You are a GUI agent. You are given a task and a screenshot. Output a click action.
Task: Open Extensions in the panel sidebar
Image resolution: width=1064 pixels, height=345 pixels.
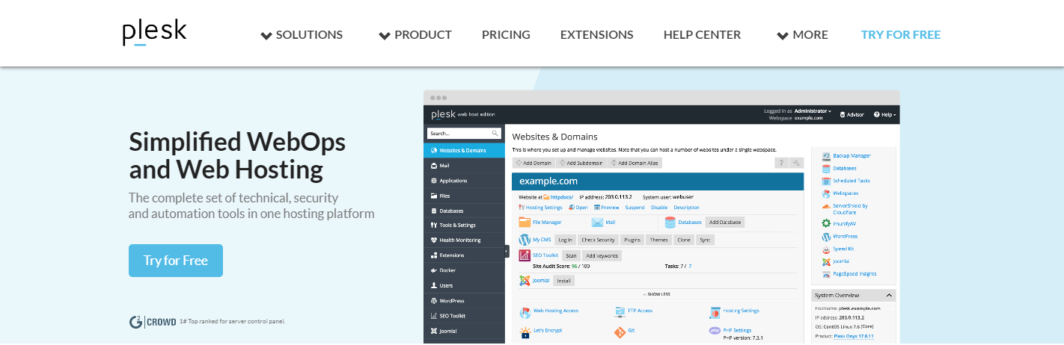click(464, 255)
